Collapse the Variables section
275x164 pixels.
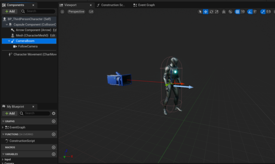click(x=3, y=154)
